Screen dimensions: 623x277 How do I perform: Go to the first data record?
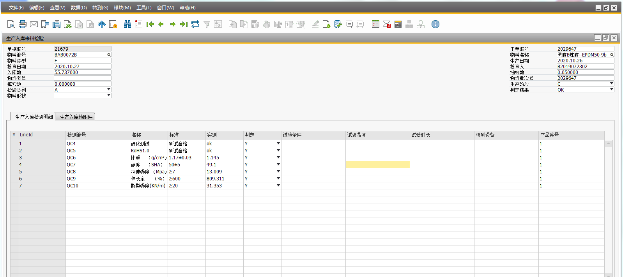[150, 24]
